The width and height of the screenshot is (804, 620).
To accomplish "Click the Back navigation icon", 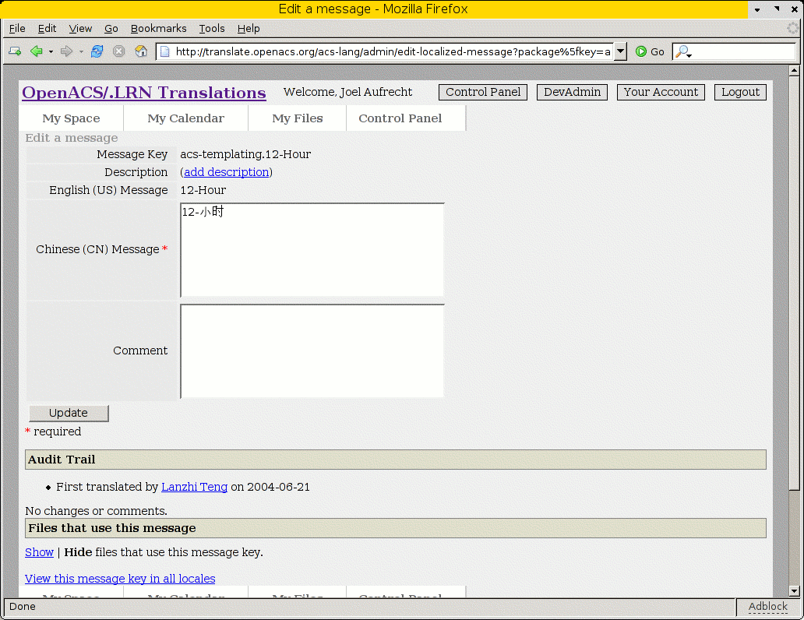I will (x=36, y=51).
